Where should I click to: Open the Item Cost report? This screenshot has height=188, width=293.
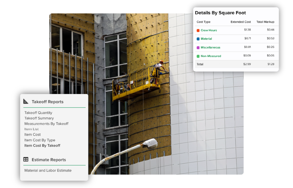pyautogui.click(x=32, y=135)
